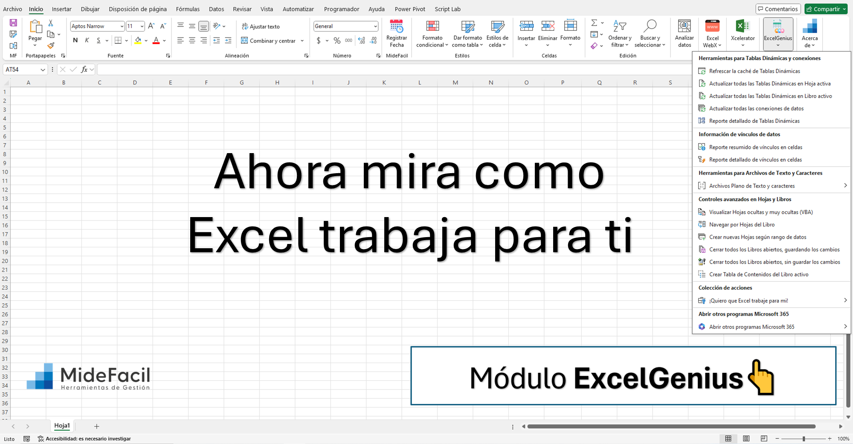Click the Eliminar celdas icon

[548, 26]
